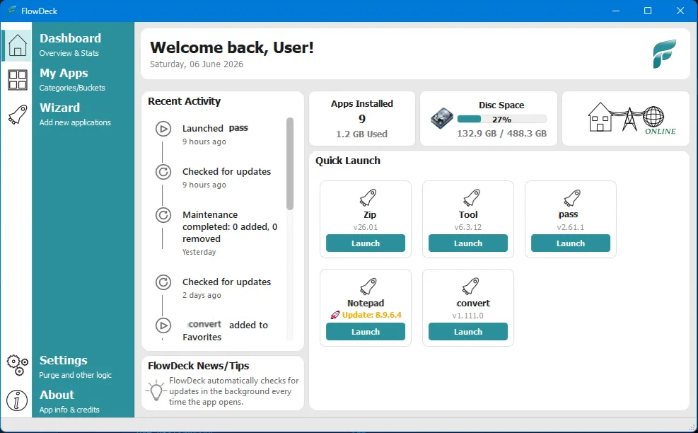Screen dimensions: 698x433
Task: Click the Launched pass activity entry
Action: pyautogui.click(x=215, y=134)
